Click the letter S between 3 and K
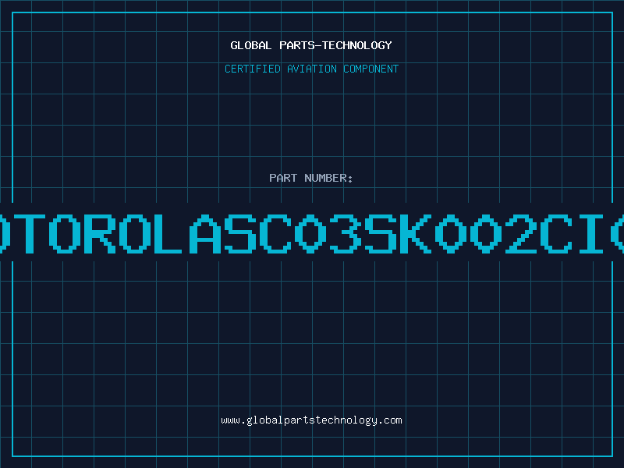Screen dimensions: 624x468 (381, 233)
